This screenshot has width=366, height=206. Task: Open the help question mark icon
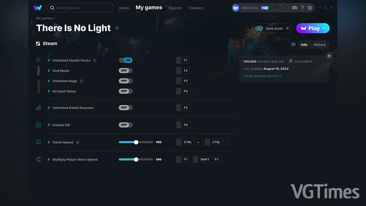coord(302,8)
